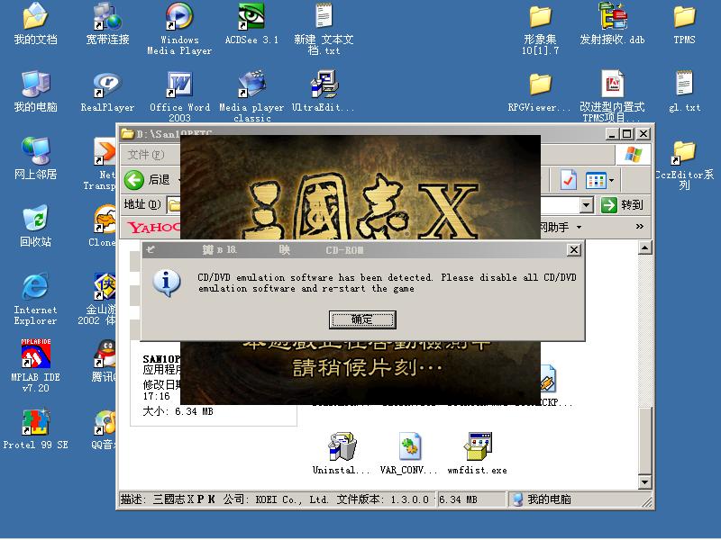This screenshot has height=540, width=721.
Task: Select the wmfdist.exe file
Action: click(477, 447)
